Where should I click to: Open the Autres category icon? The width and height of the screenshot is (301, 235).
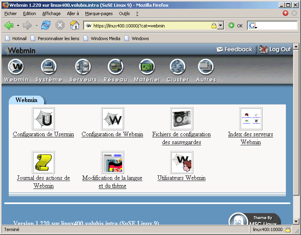[x=206, y=67]
